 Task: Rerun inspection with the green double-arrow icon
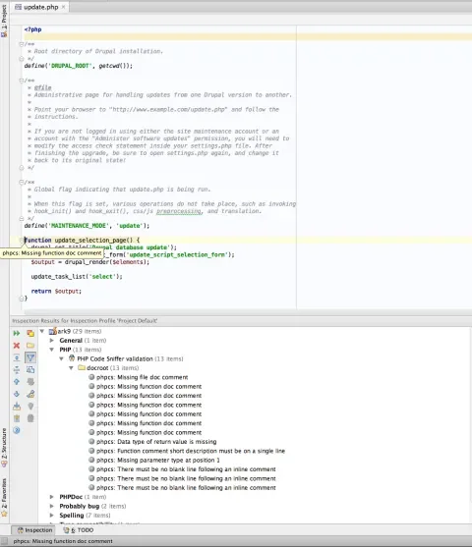point(17,334)
